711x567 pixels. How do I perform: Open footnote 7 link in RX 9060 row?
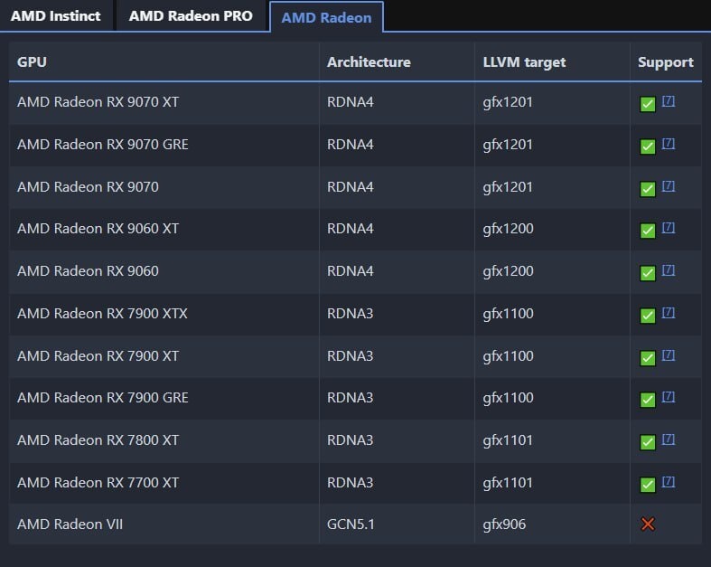669,270
